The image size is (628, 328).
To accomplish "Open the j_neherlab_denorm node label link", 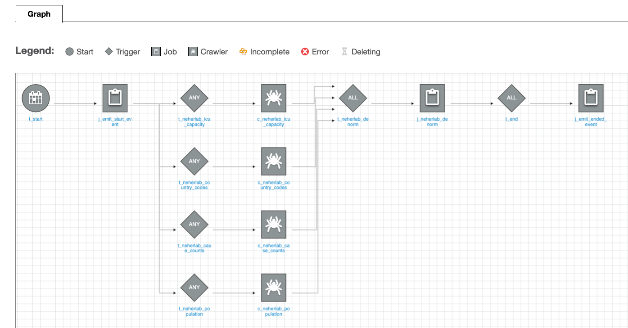I will pos(431,121).
